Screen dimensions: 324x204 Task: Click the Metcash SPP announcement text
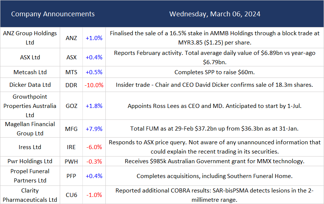[214, 72]
